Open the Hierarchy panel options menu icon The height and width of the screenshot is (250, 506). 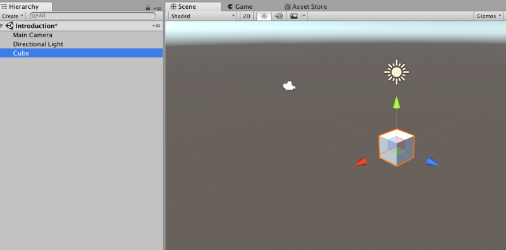[157, 8]
